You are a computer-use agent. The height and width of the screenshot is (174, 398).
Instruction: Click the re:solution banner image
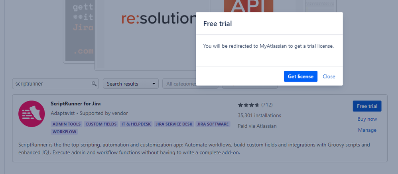coord(152,35)
